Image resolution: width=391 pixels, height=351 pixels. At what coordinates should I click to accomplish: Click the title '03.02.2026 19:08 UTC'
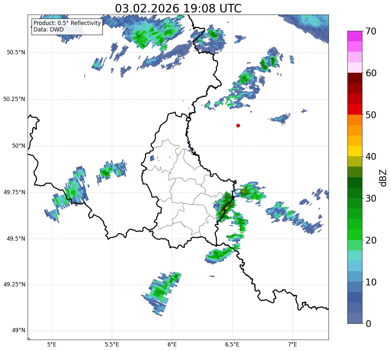point(178,8)
